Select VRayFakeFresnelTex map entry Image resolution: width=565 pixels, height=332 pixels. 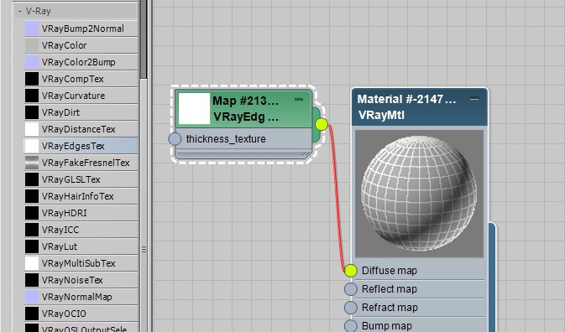coord(81,163)
